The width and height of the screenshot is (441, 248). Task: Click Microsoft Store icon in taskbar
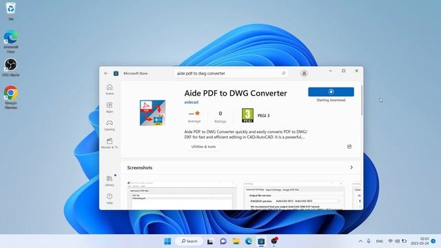(261, 241)
